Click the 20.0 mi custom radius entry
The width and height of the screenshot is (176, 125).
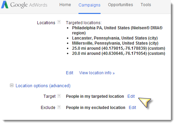(x=119, y=53)
